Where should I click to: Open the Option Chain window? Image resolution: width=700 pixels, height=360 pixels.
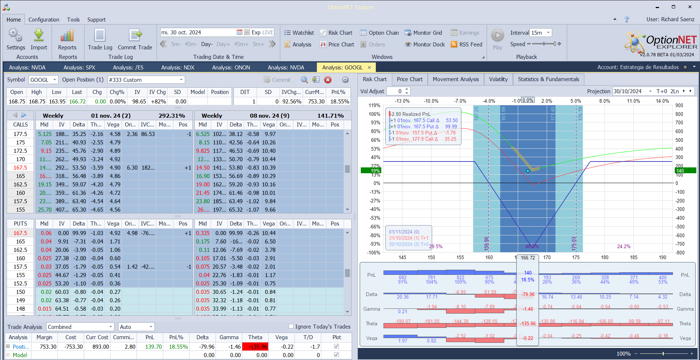(x=379, y=33)
